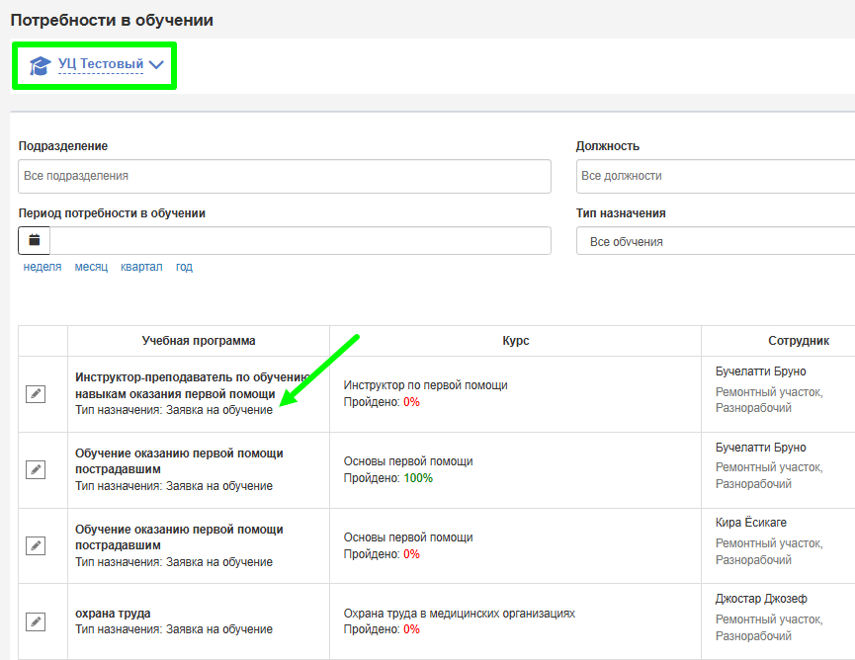Expand the УЦ Тестовый chevron dropdown

pos(156,65)
